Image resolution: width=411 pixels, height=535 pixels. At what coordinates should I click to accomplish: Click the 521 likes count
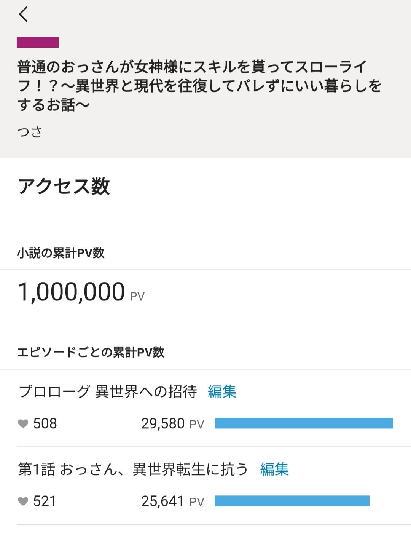[x=45, y=501]
